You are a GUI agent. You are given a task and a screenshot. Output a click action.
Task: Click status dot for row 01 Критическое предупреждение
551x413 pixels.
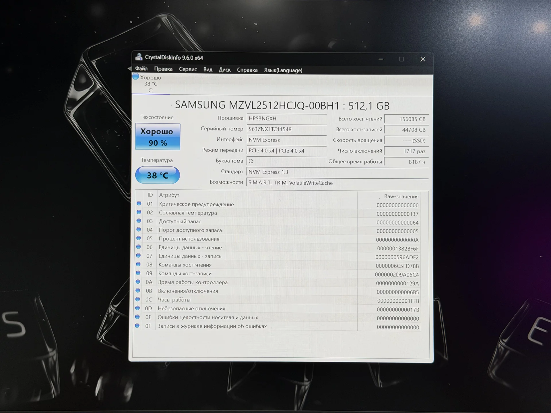[x=139, y=203]
